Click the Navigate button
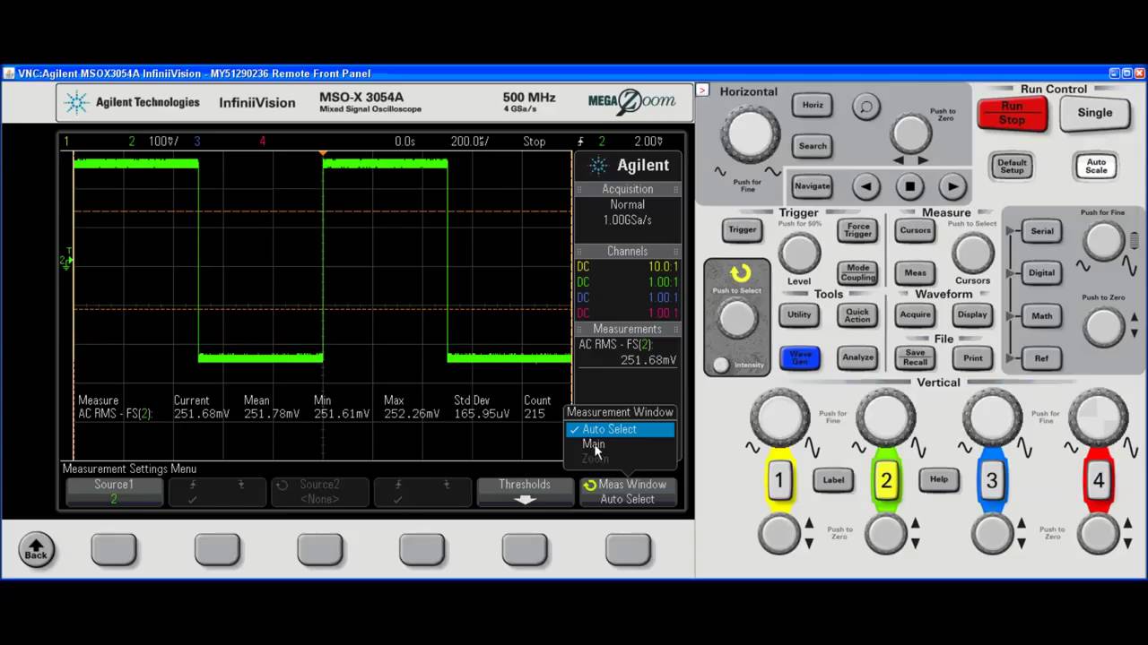1148x645 pixels. (x=813, y=186)
